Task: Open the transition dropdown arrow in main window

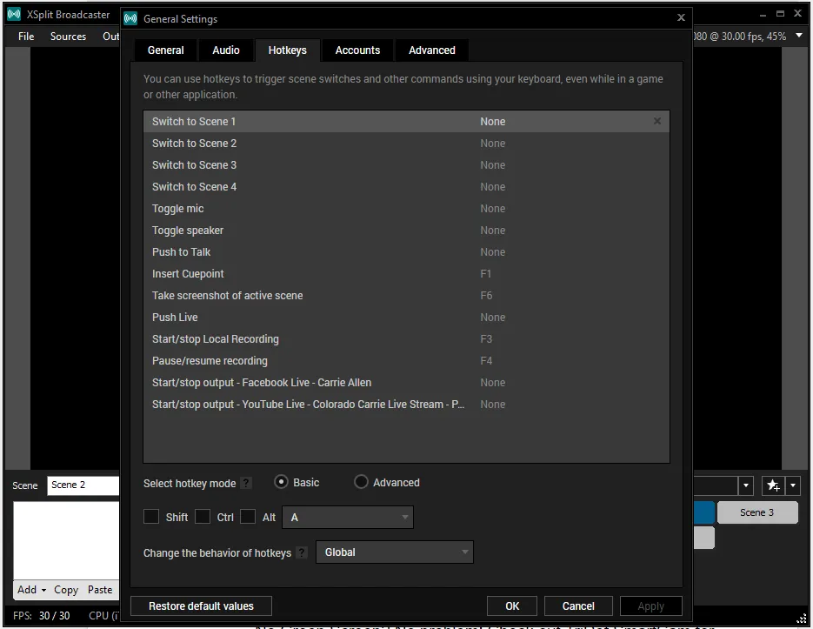Action: [745, 485]
